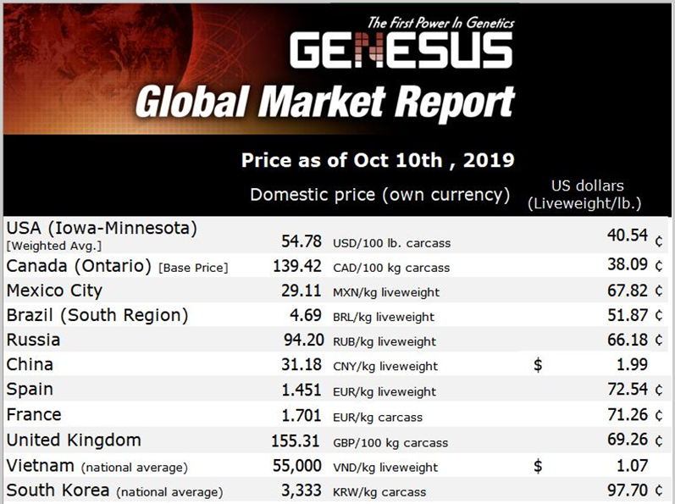Click the 'US dollars (Liveweight/lb.)' column header
Viewport: 675px width, 504px height.
coord(584,194)
